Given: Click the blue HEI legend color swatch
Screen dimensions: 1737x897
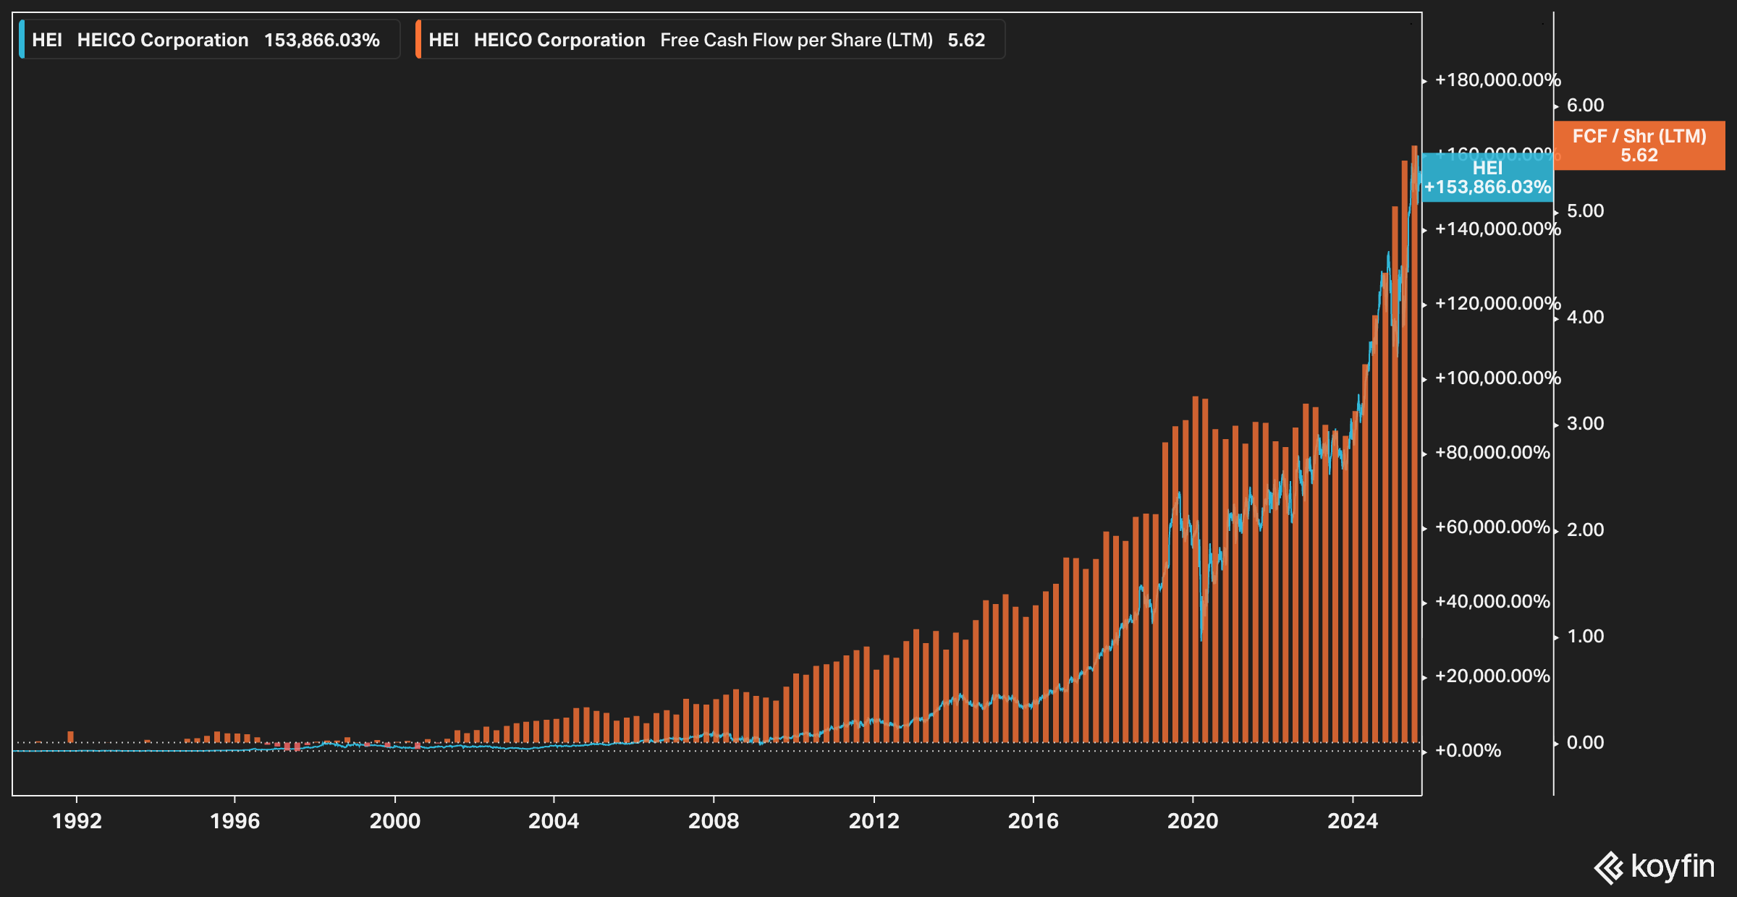Looking at the screenshot, I should pyautogui.click(x=22, y=40).
